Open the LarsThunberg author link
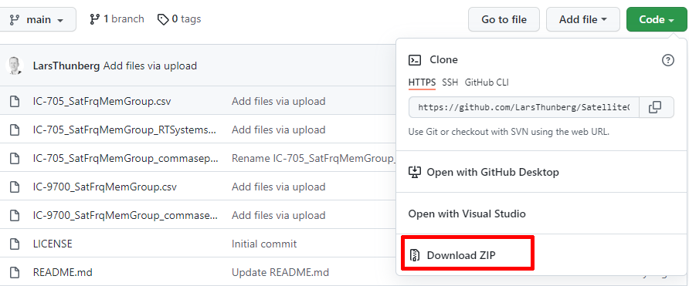This screenshot has width=689, height=286. click(66, 66)
